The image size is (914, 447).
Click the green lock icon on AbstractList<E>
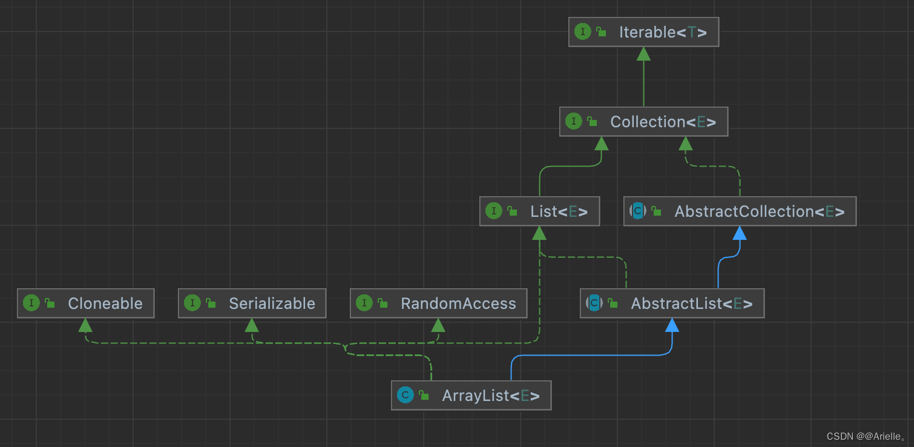pyautogui.click(x=613, y=303)
